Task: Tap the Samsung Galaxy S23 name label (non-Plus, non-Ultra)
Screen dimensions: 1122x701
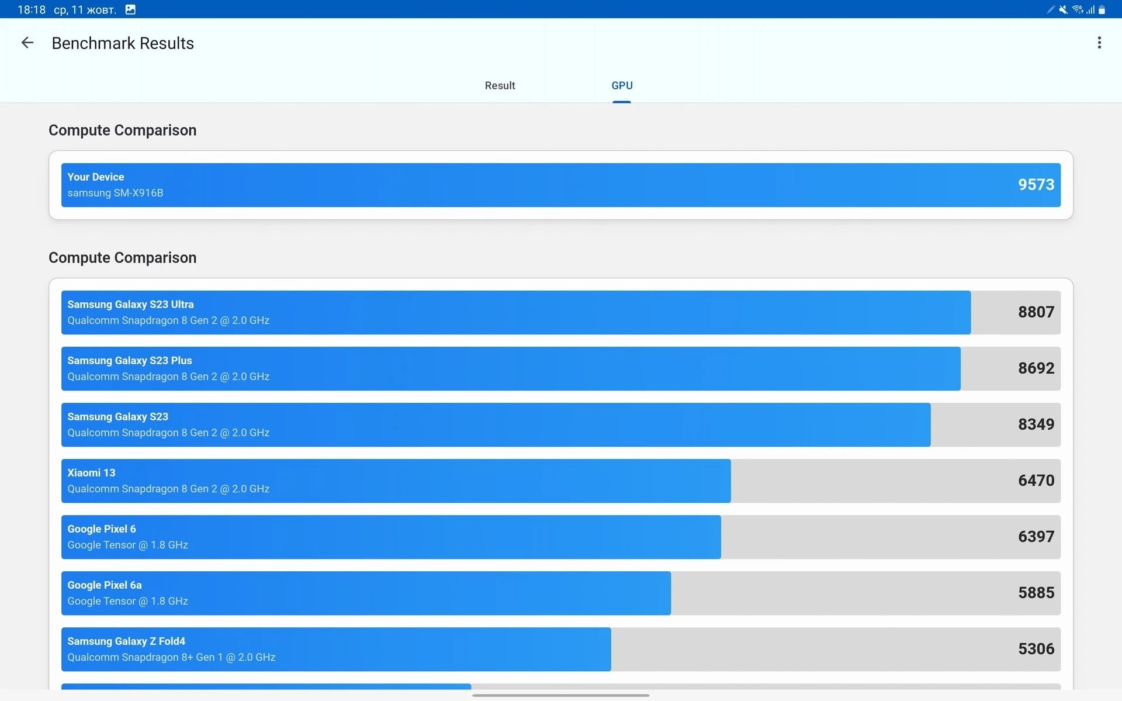Action: pyautogui.click(x=117, y=417)
